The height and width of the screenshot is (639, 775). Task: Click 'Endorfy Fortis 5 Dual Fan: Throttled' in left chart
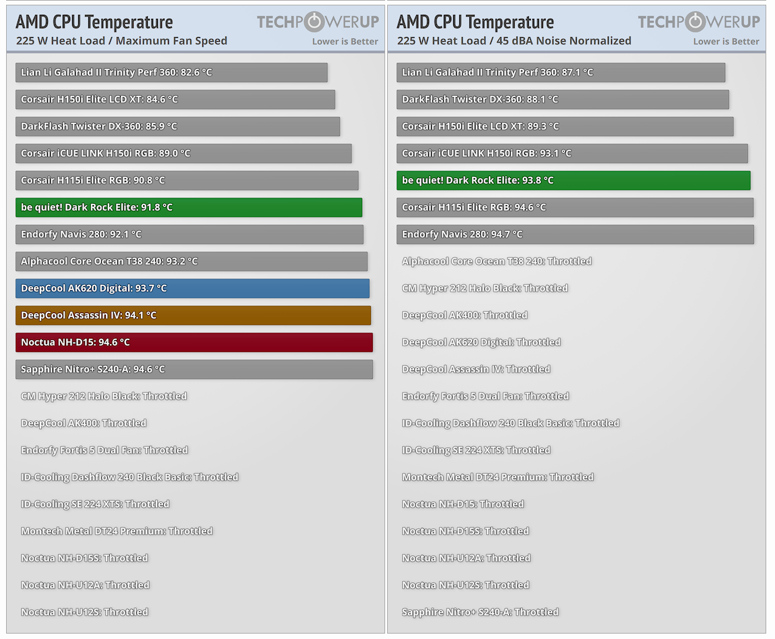click(x=105, y=450)
